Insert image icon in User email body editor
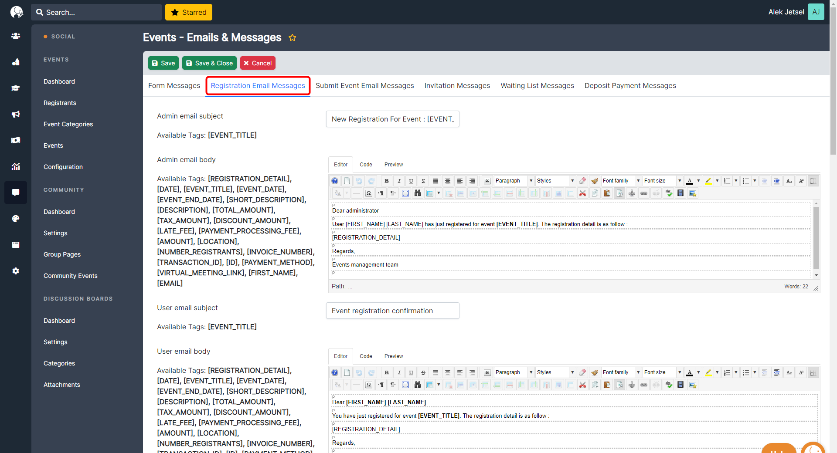Screen dimensions: 837x453 point(693,385)
